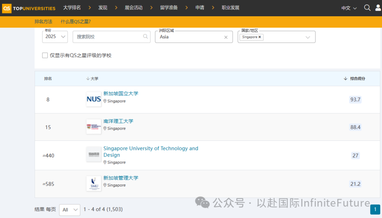The width and height of the screenshot is (382, 218).
Task: Open the site search magnifier icon
Action: point(367,8)
